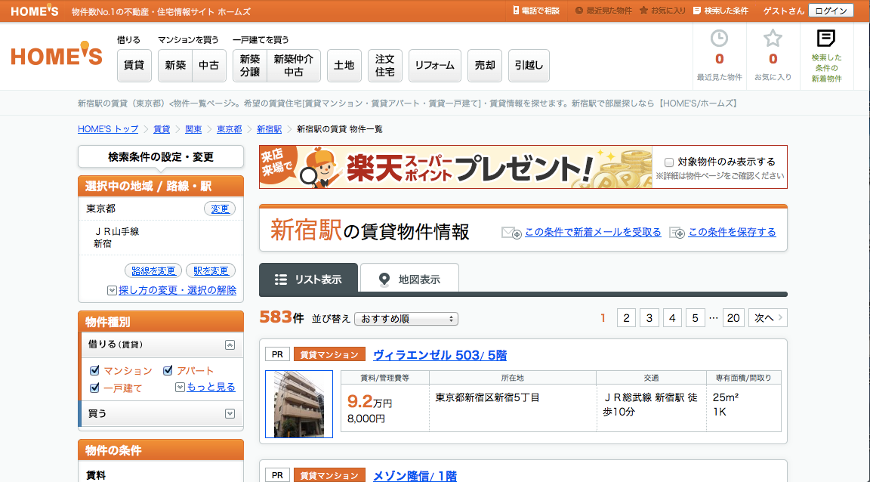This screenshot has width=870, height=482.
Task: Select the 新築仲介中古 navigation button
Action: click(x=294, y=66)
